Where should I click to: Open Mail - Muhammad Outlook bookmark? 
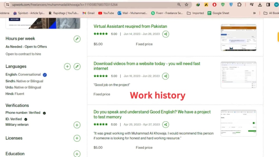coord(132,13)
